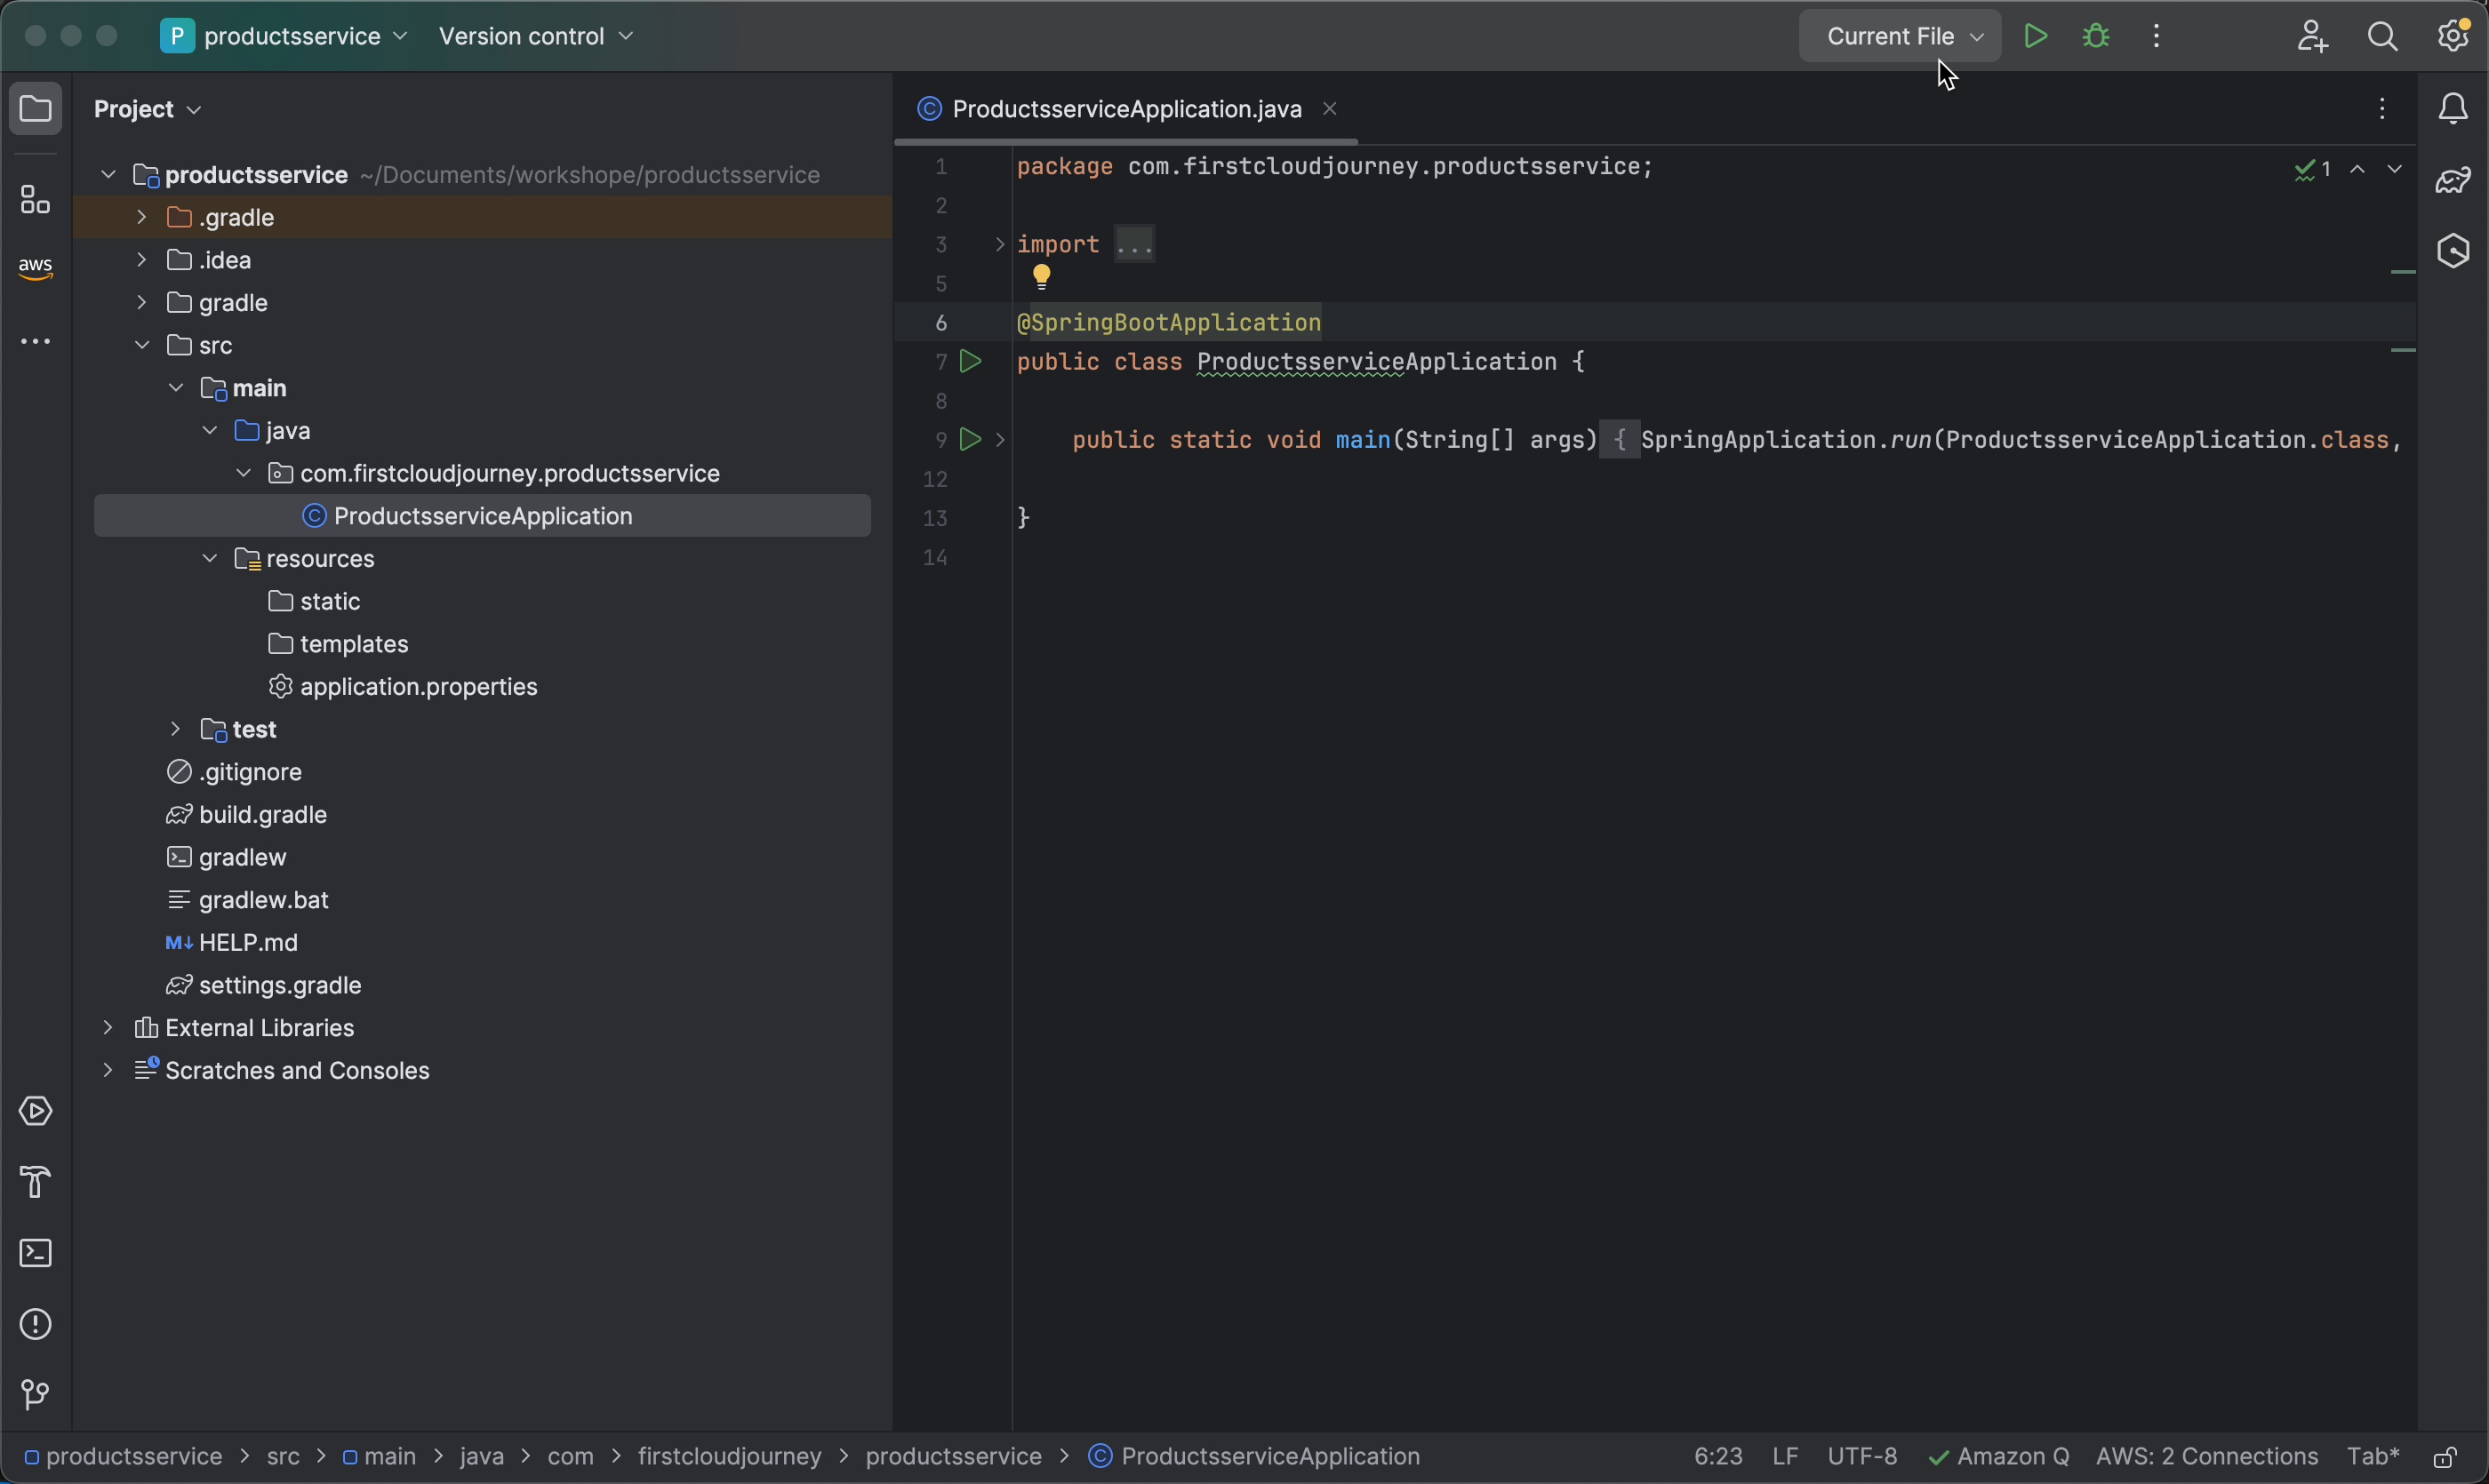This screenshot has height=1484, width=2489.
Task: Open editor tab options three-dot menu
Action: (x=2383, y=108)
